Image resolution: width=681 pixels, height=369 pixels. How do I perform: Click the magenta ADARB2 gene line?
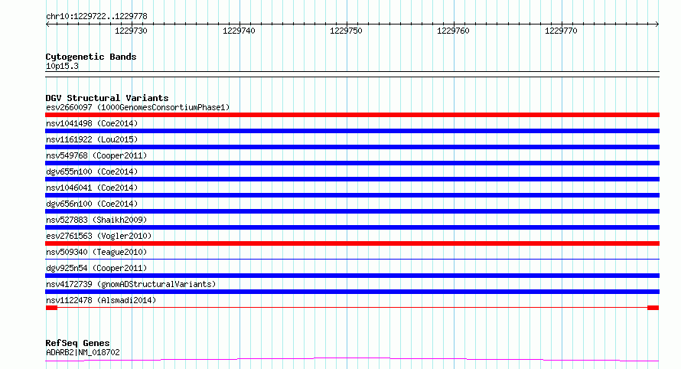[x=352, y=358]
